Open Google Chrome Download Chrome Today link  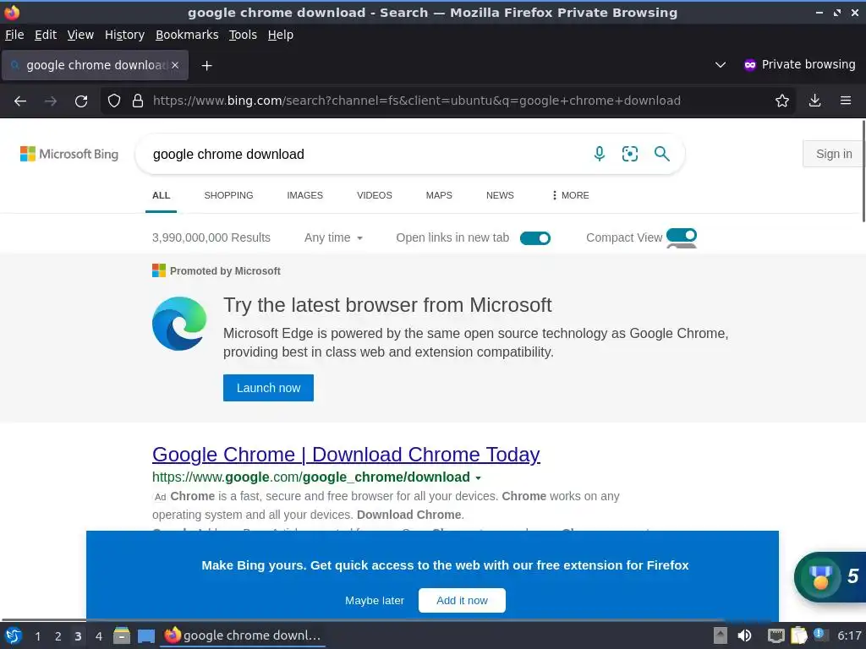click(x=346, y=455)
